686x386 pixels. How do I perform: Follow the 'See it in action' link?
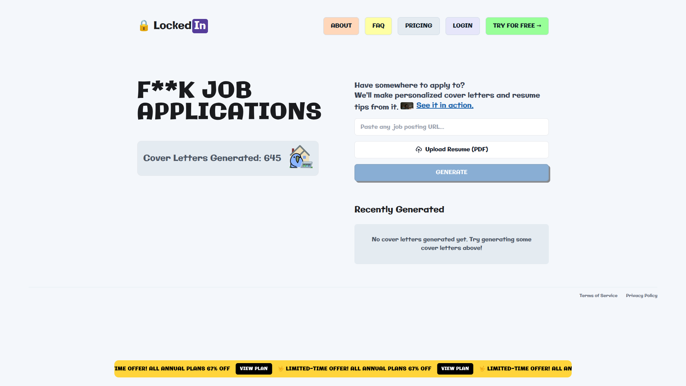click(444, 105)
